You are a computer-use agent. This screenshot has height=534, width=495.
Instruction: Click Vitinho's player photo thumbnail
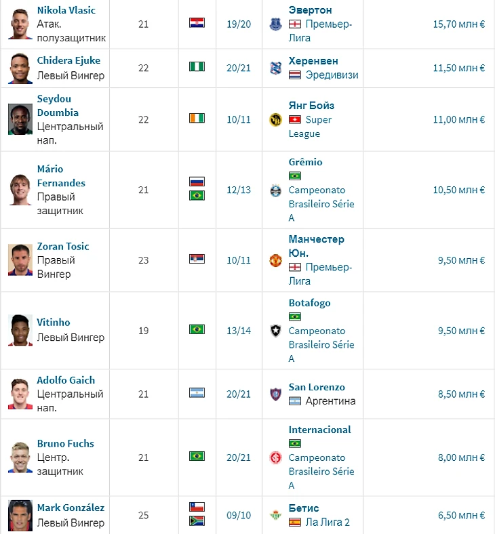point(20,330)
